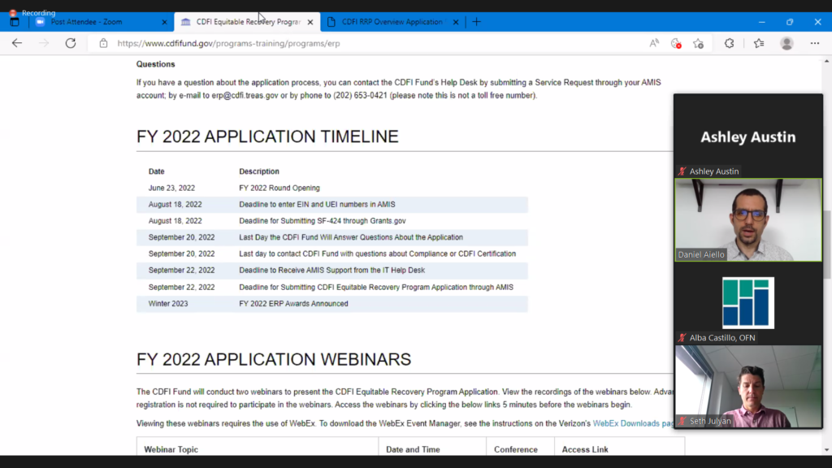Open tab actions menu icon

(x=15, y=22)
